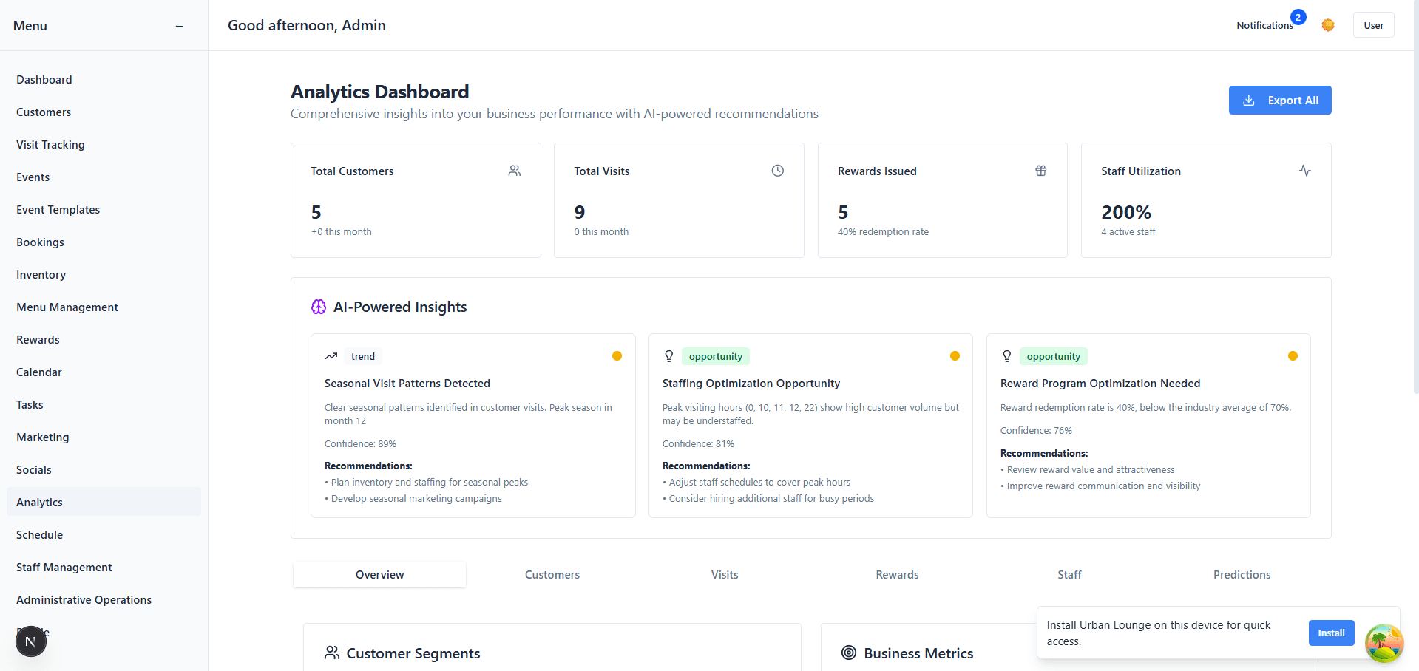
Task: Open Menu Management
Action: (x=104, y=307)
